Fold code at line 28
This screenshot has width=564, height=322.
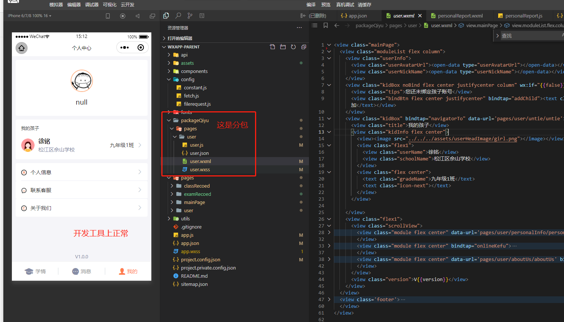[x=329, y=232]
